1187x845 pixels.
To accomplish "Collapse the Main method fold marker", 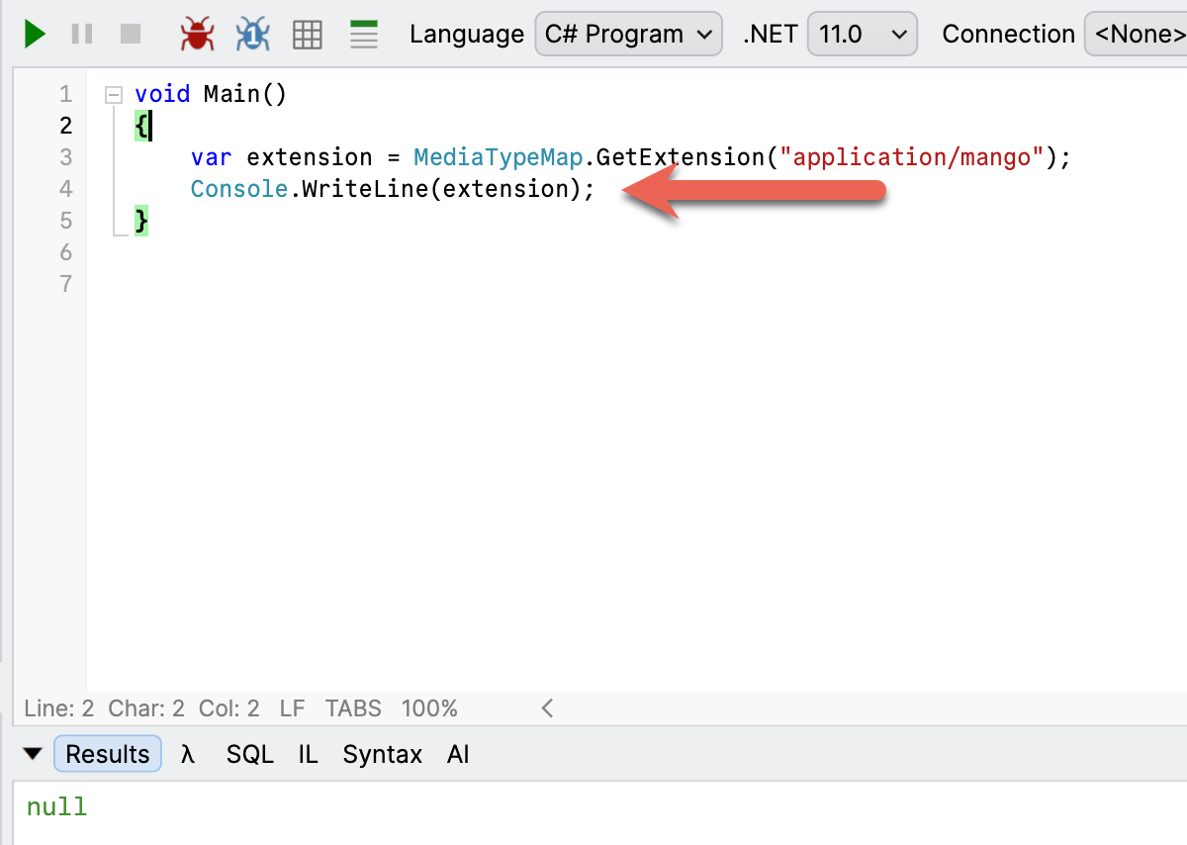I will pyautogui.click(x=114, y=95).
